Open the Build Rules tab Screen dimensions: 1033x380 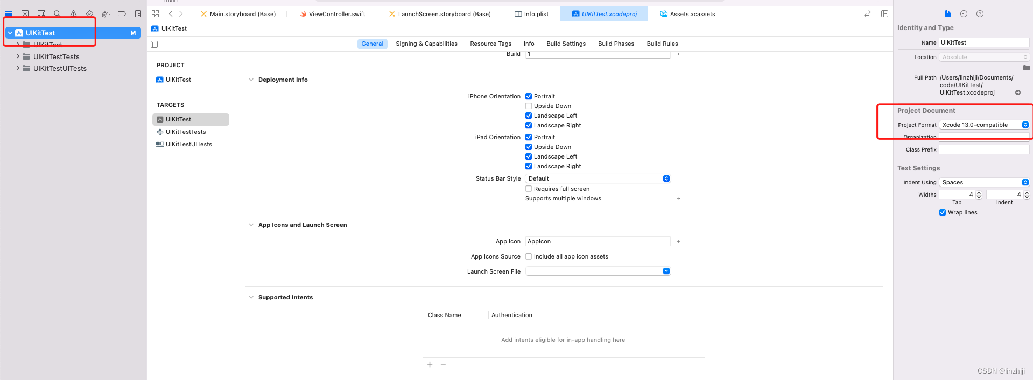pyautogui.click(x=662, y=44)
